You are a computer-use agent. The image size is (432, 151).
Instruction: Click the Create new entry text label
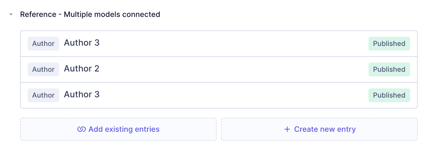click(325, 129)
